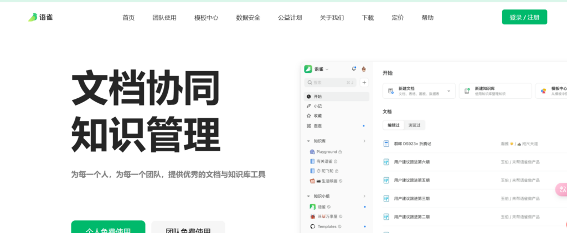Viewport: 567px width, 233px height.
Task: Click the plus icon beside search box
Action: (x=364, y=83)
